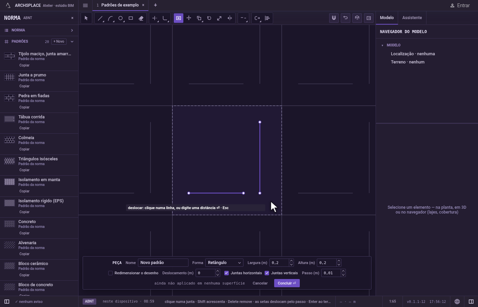Open the 3D cube view
The width and height of the screenshot is (478, 307).
(x=357, y=18)
